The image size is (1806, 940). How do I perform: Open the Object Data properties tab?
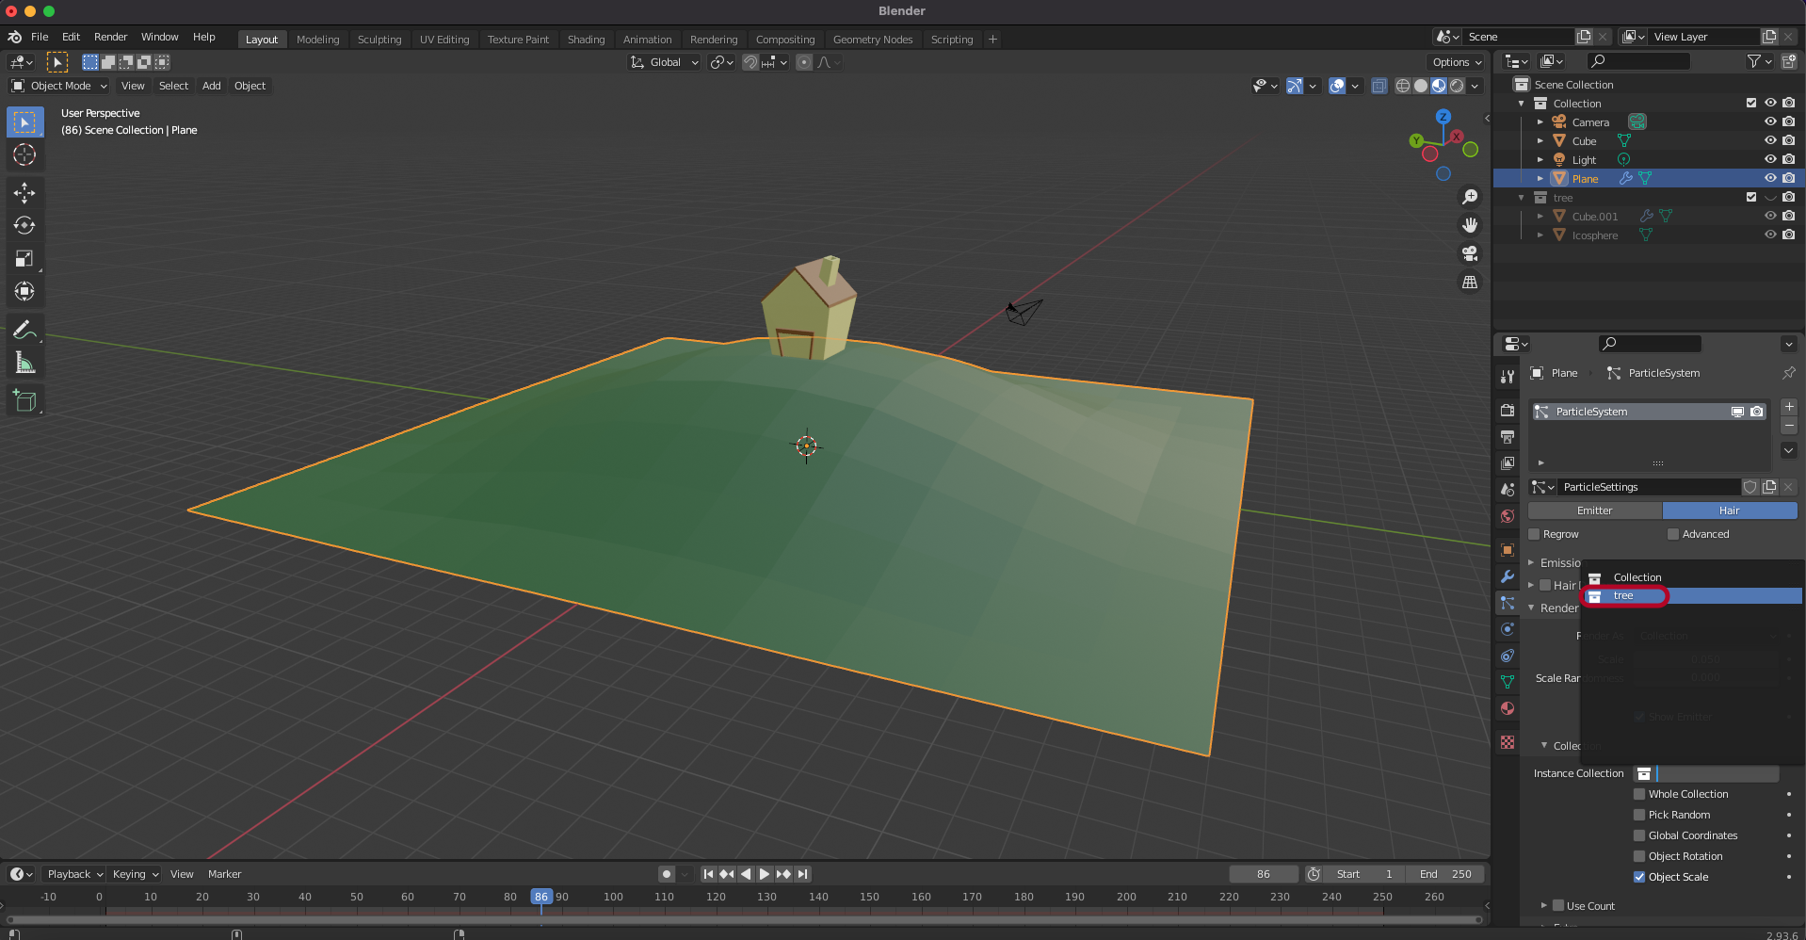coord(1508,682)
